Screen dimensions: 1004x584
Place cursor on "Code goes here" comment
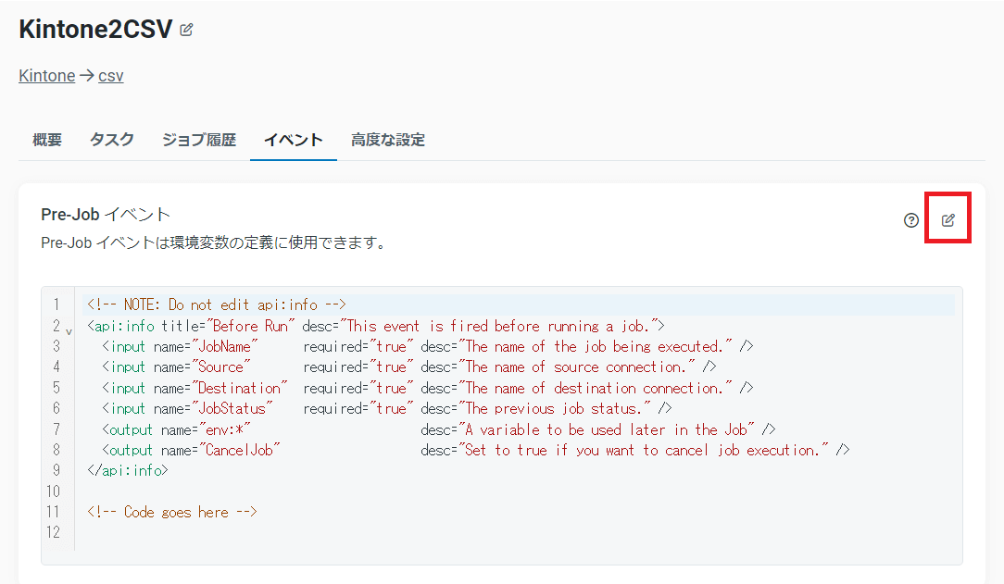tap(172, 512)
